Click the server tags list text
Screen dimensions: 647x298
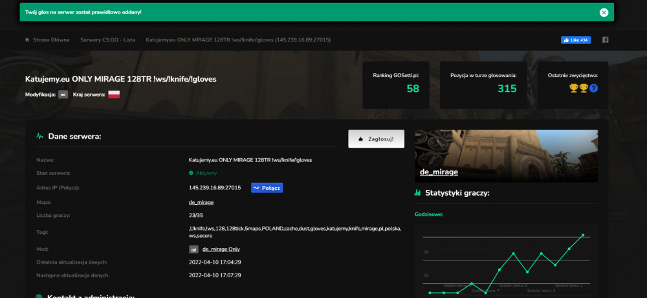(295, 232)
